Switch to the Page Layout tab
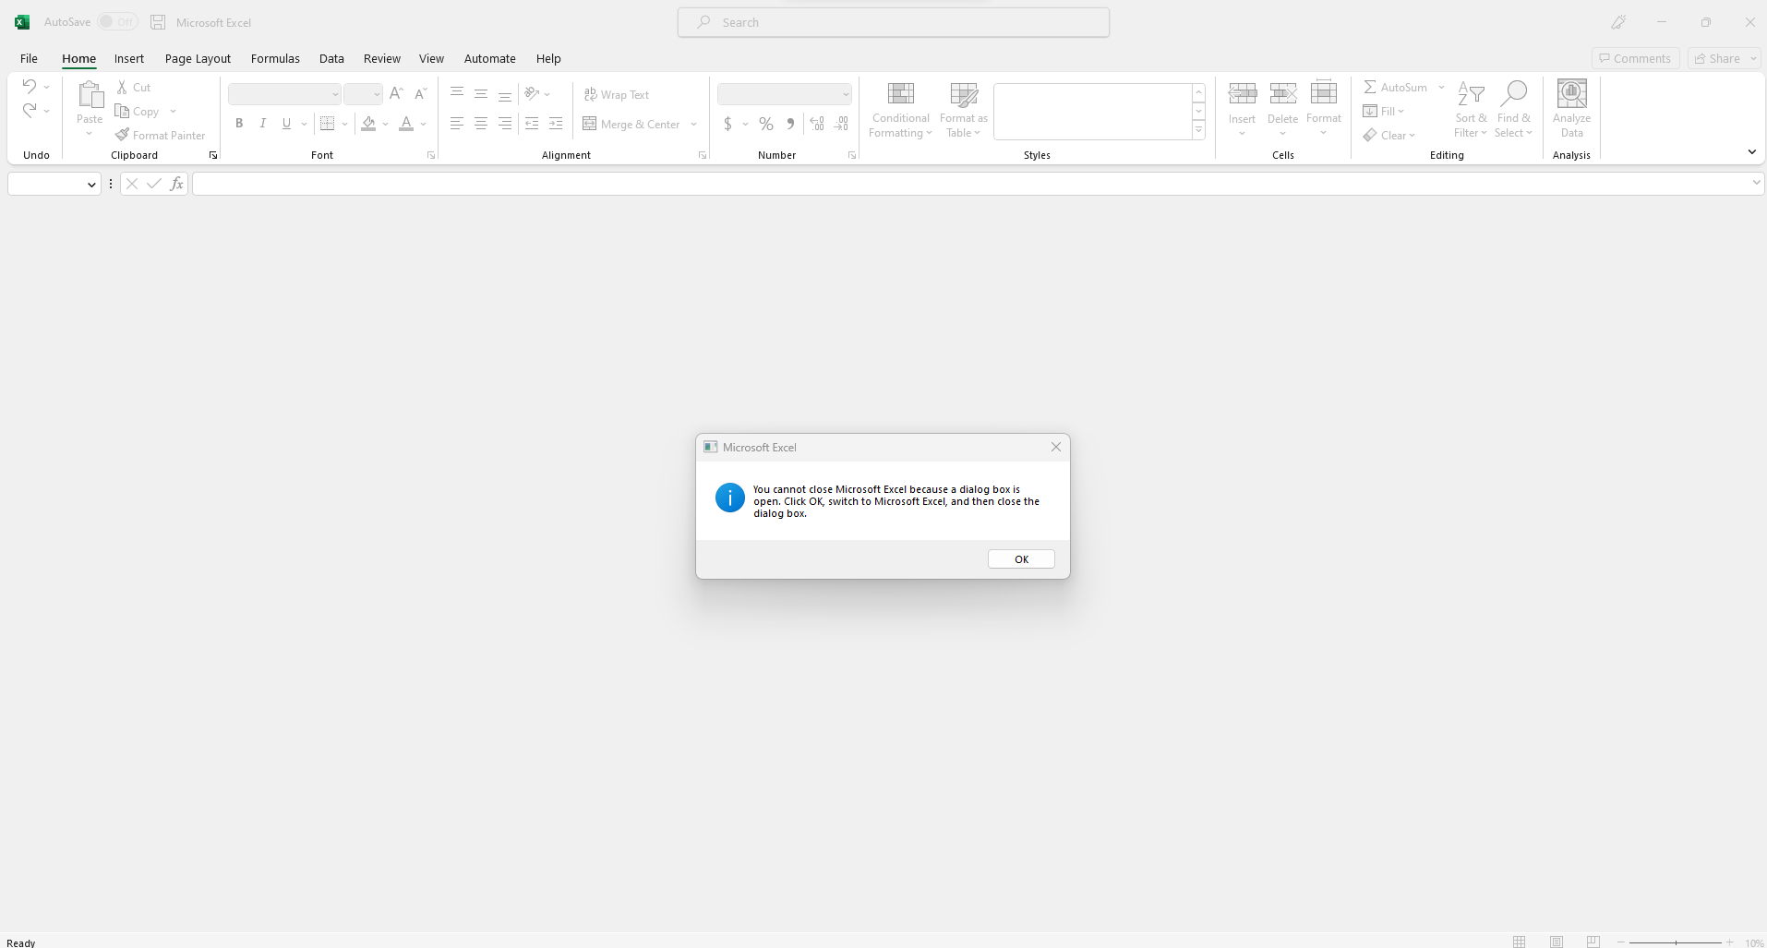 [x=198, y=58]
